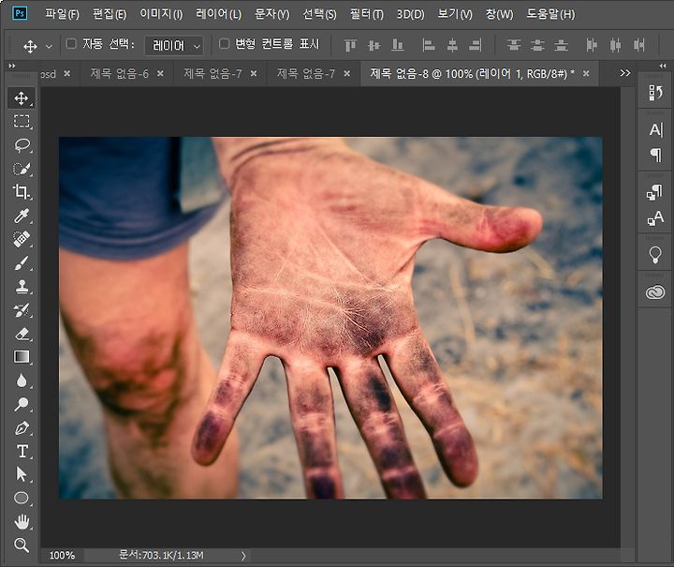Open the Character panel icon
674x567 pixels.
click(x=656, y=129)
